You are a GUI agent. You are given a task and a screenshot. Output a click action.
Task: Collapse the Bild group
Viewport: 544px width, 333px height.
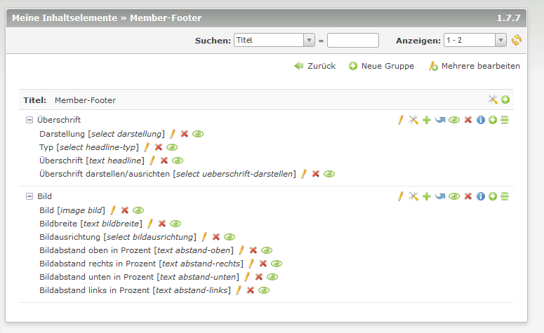(29, 196)
